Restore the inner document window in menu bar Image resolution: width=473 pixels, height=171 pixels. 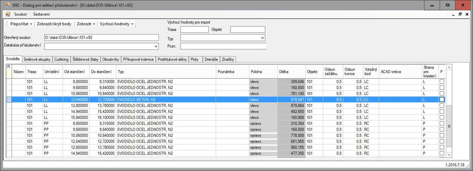coord(460,14)
